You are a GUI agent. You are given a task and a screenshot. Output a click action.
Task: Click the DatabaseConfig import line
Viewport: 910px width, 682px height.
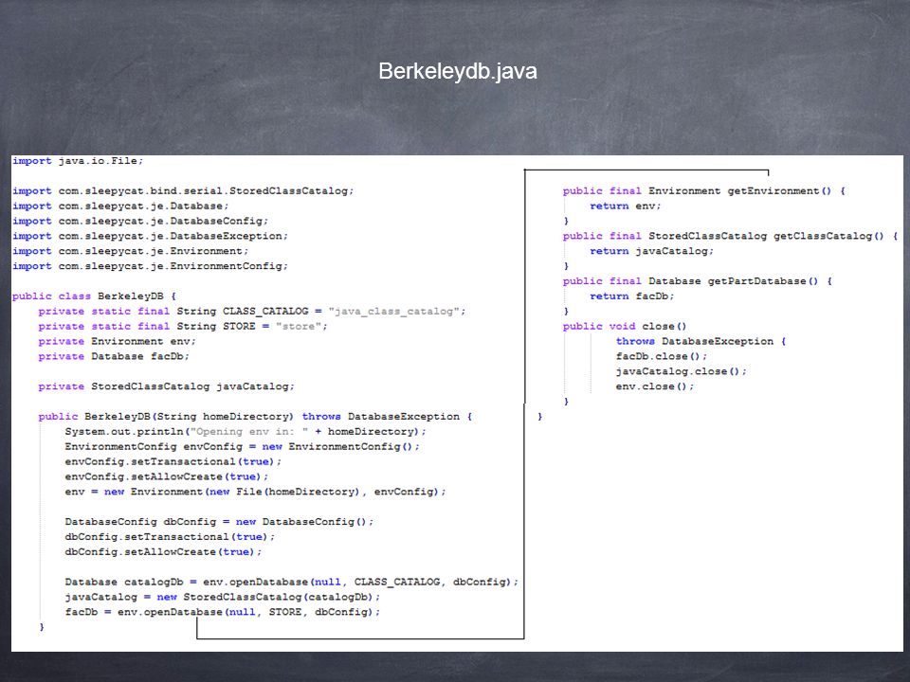[x=140, y=221]
